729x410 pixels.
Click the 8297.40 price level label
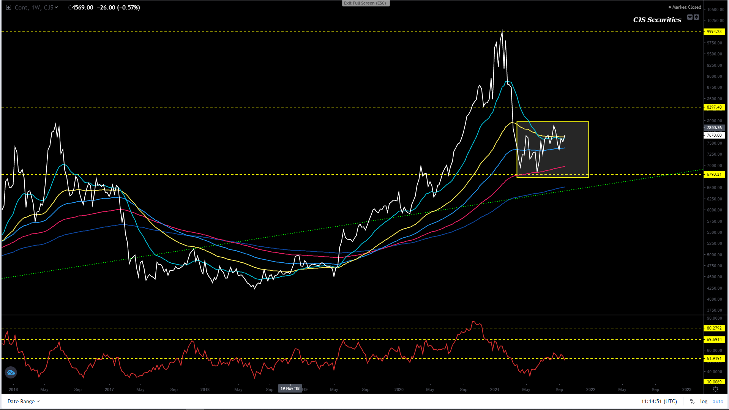714,107
